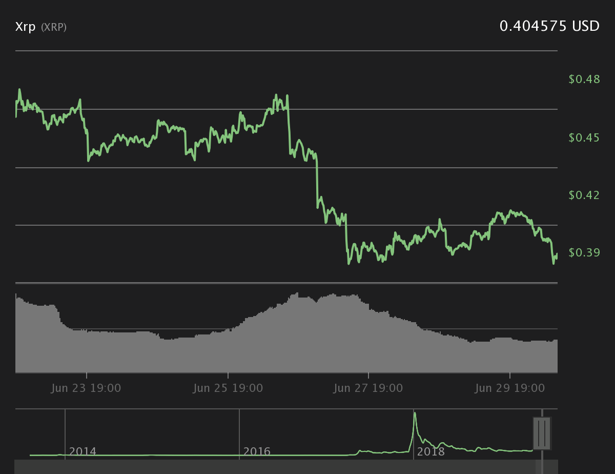Select the 2014 label in the navigator
This screenshot has width=615, height=474.
click(x=83, y=452)
